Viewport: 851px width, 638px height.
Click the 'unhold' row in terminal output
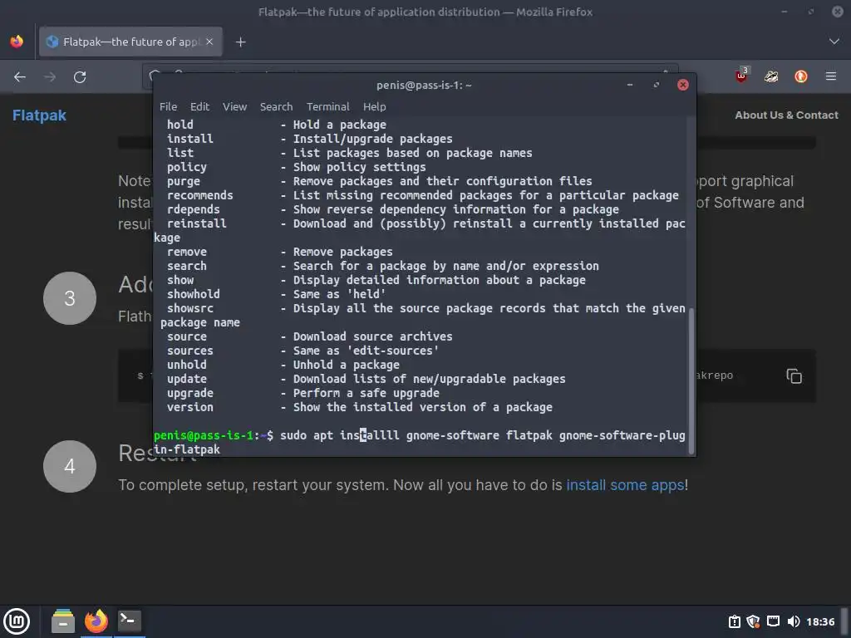point(283,366)
